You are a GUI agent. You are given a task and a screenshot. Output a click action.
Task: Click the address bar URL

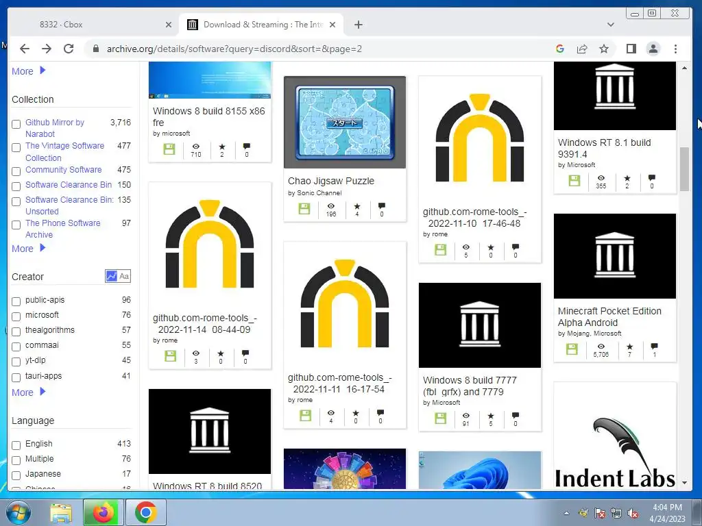pyautogui.click(x=234, y=49)
